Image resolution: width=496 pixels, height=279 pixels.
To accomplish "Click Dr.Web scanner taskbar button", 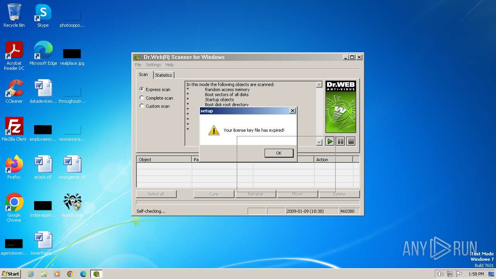I will click(96, 274).
